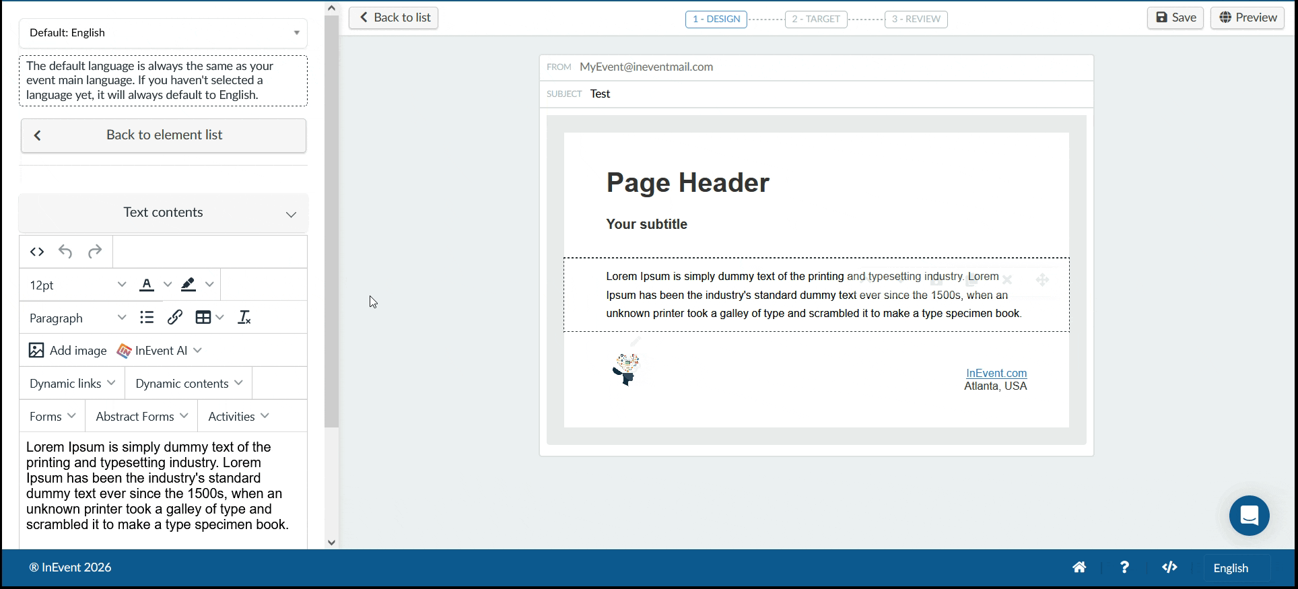Collapse the Text contents section

[164, 213]
